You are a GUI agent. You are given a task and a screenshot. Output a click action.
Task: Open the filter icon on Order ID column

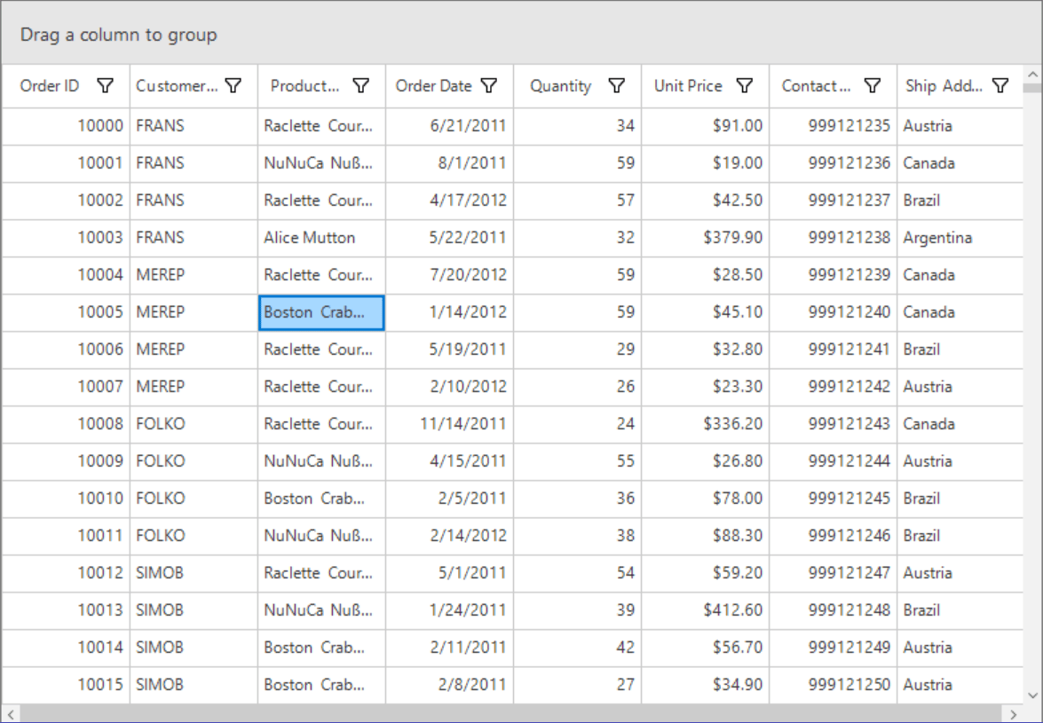click(105, 85)
